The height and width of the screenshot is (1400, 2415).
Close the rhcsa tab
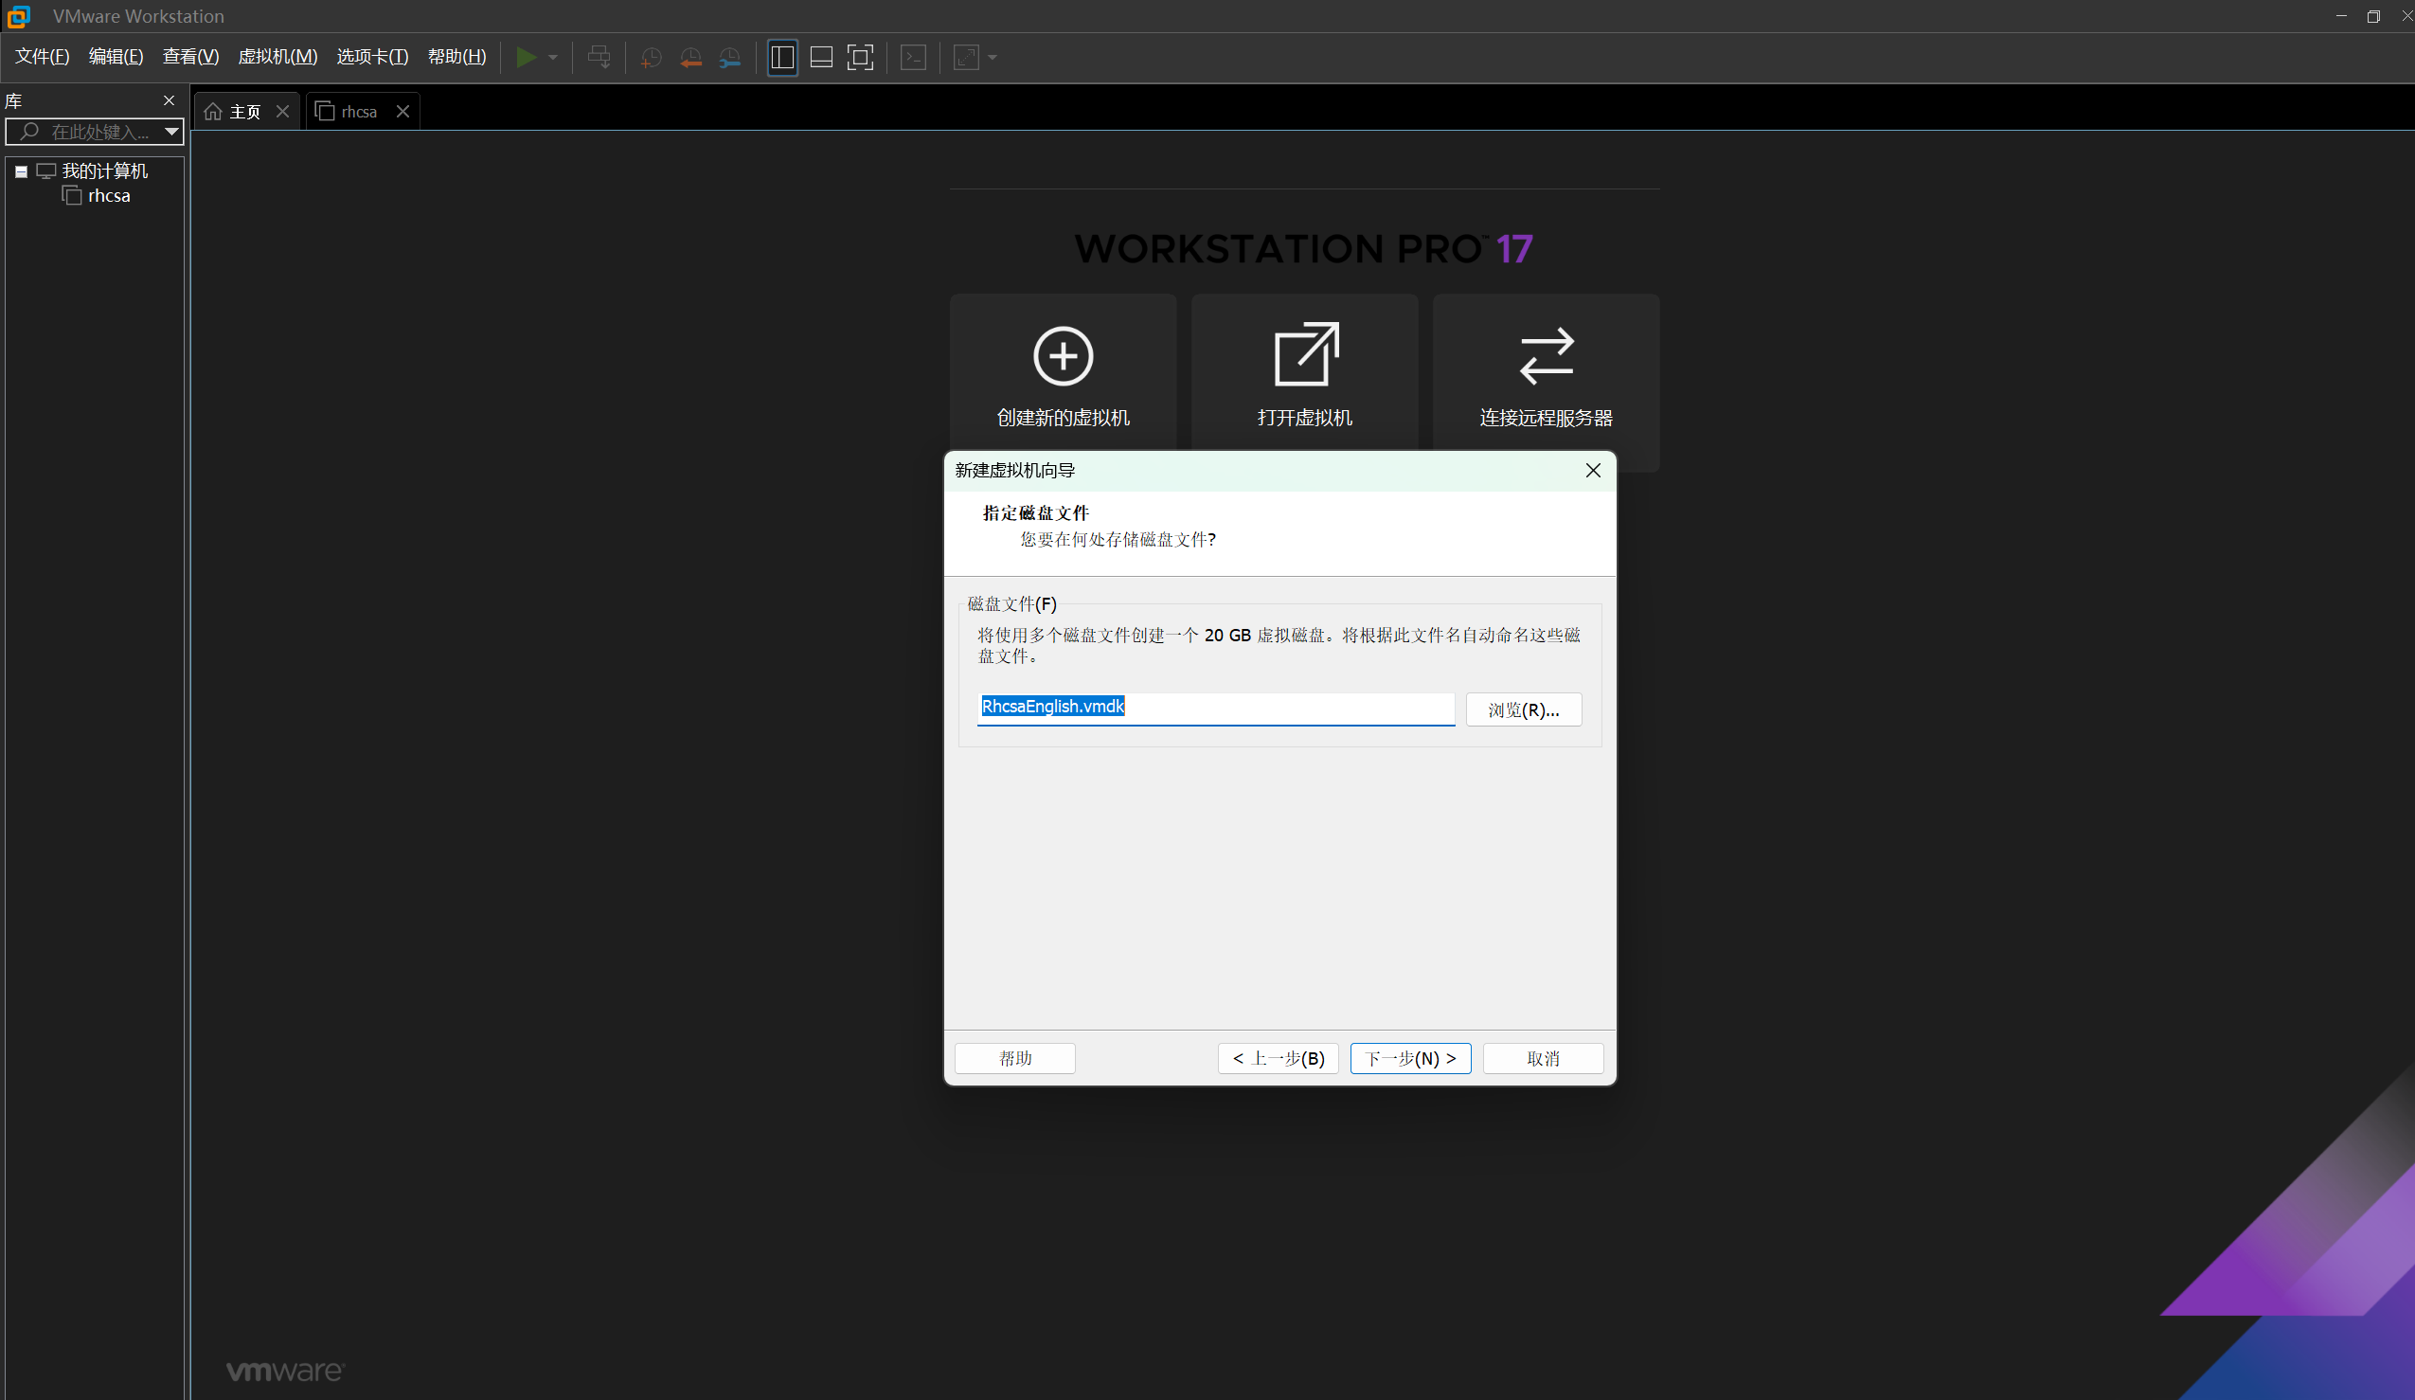[x=403, y=111]
